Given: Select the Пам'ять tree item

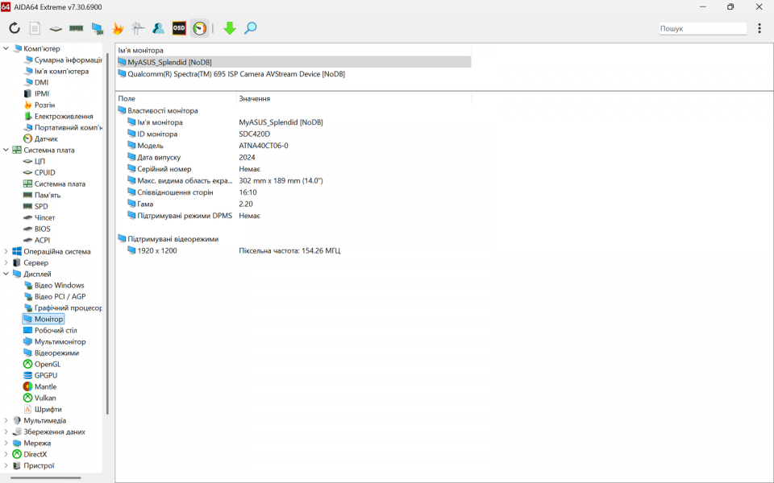Looking at the screenshot, I should click(x=42, y=195).
